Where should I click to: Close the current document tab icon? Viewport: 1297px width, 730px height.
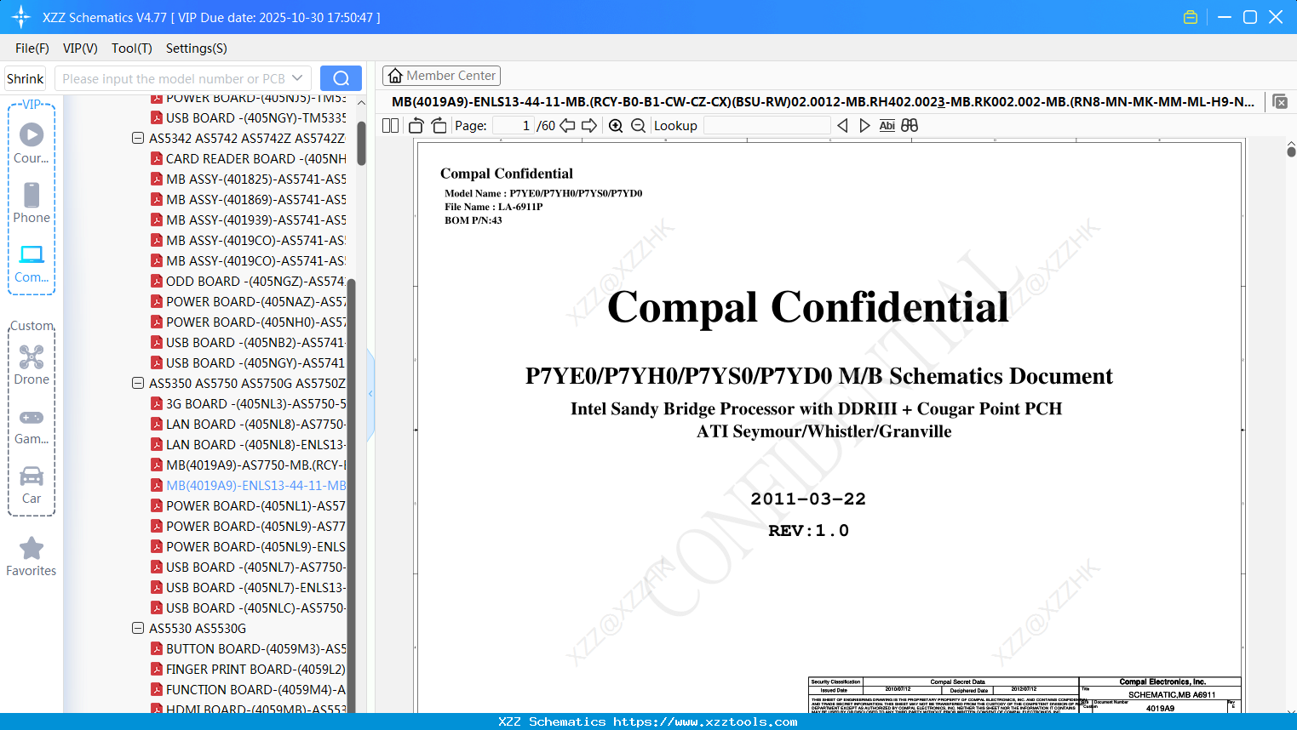[x=1280, y=102]
